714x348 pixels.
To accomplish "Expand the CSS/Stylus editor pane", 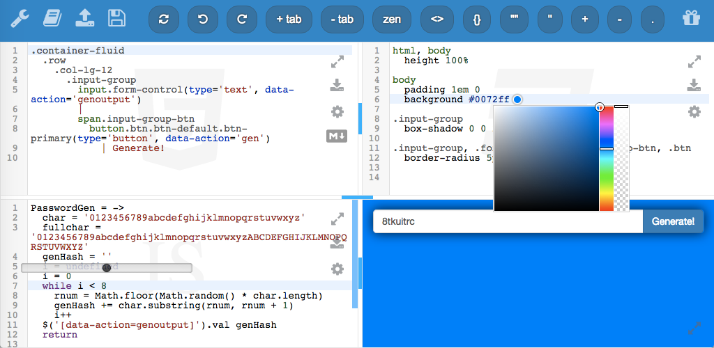I will coord(694,62).
